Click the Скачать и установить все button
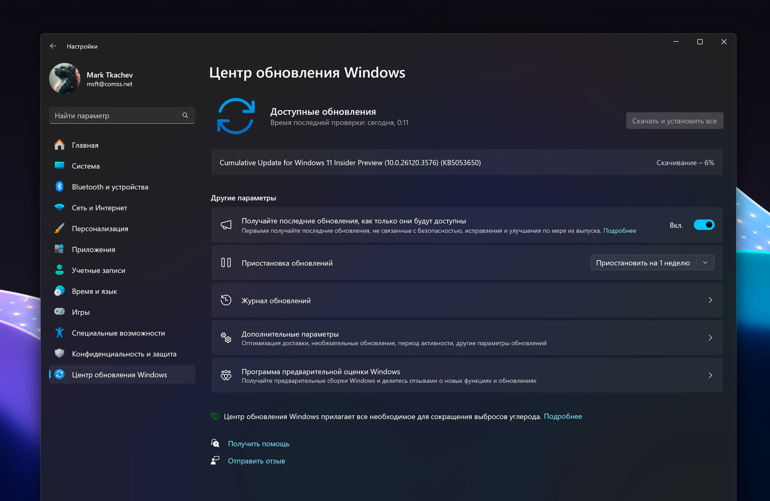770x501 pixels. pyautogui.click(x=675, y=121)
